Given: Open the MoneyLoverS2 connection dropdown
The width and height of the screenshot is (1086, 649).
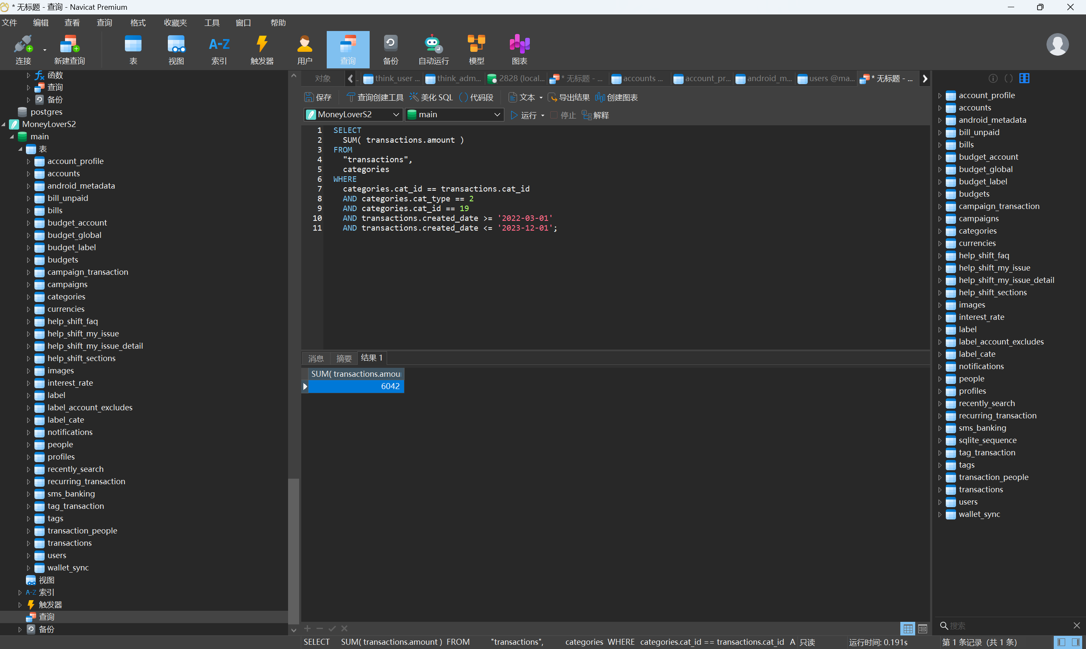Looking at the screenshot, I should (x=353, y=115).
